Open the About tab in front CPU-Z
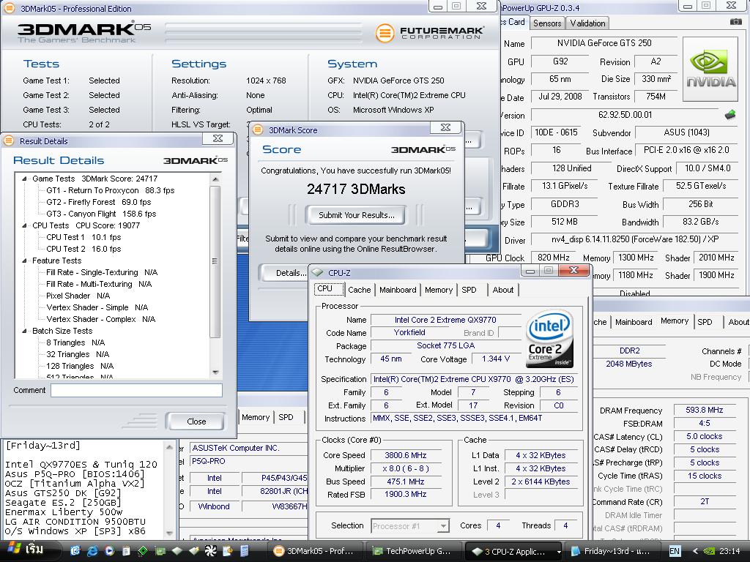 [x=502, y=290]
